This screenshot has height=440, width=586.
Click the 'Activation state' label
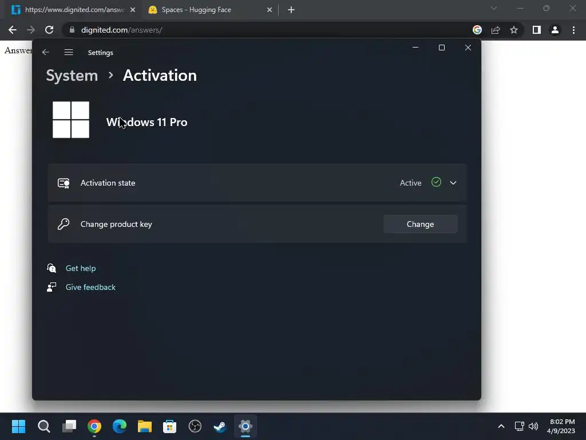click(108, 183)
